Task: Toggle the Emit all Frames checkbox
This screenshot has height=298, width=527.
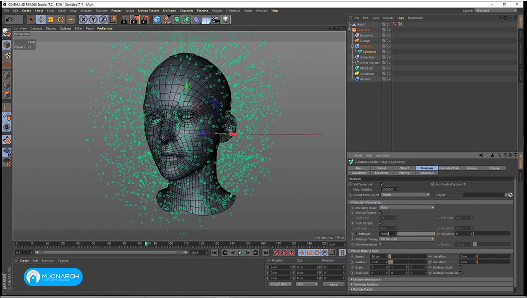Action: tap(381, 213)
